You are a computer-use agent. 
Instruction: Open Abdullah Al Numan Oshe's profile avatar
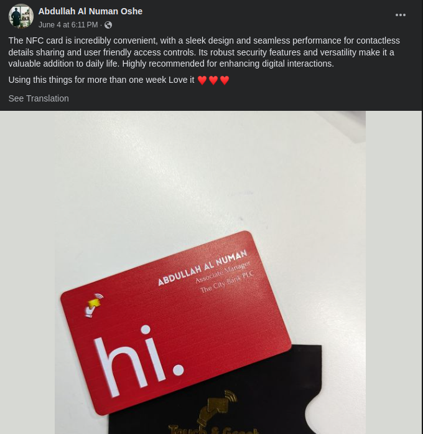point(21,16)
